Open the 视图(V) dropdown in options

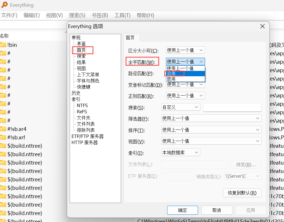point(211,141)
